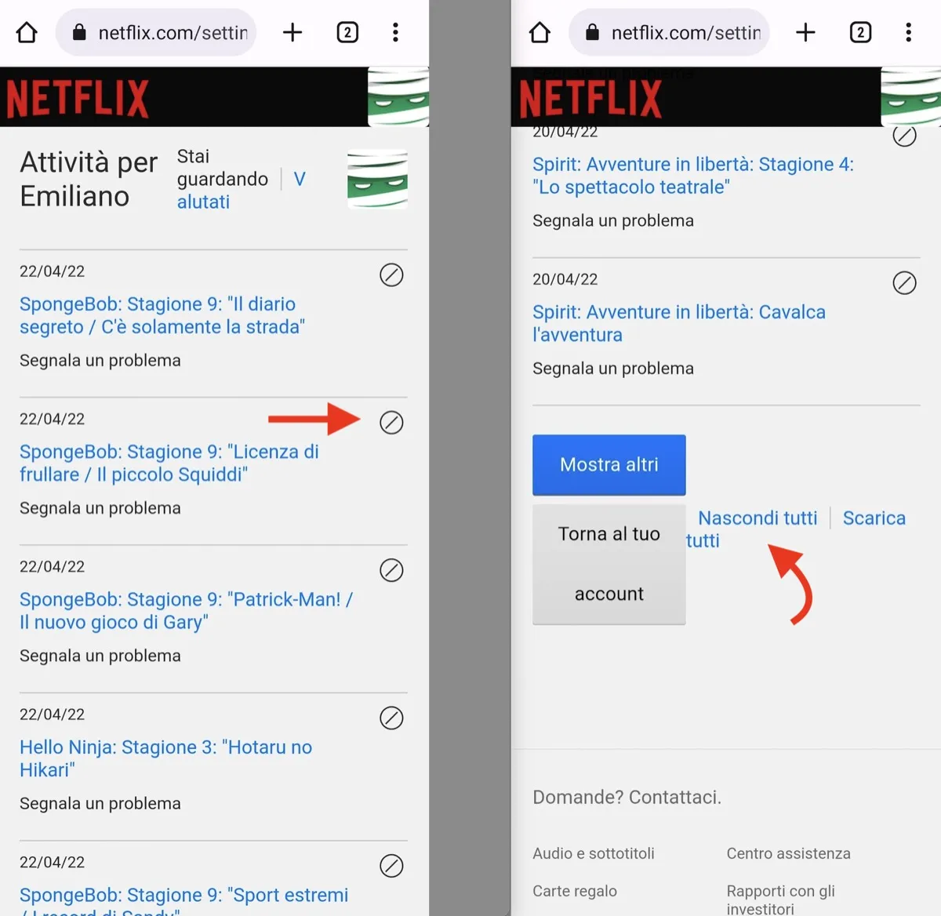Open 'Segnala un problema' for 'Il diario segreto'

coord(100,360)
